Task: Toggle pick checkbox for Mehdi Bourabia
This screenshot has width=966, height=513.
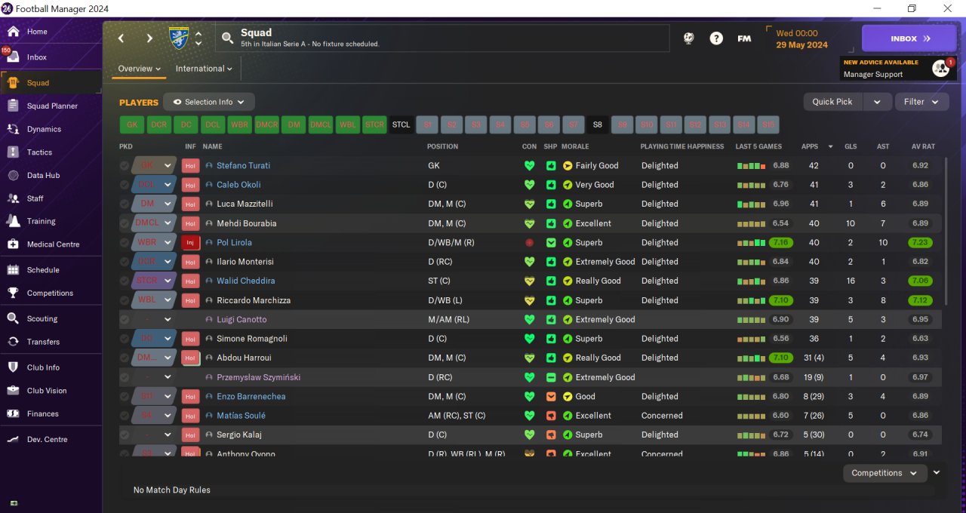Action: click(x=125, y=223)
